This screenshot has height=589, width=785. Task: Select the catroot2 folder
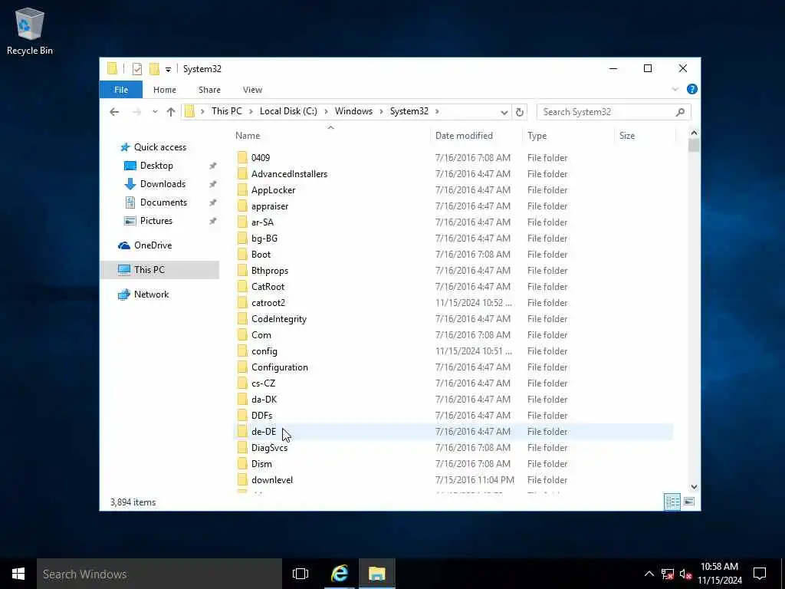pyautogui.click(x=268, y=302)
